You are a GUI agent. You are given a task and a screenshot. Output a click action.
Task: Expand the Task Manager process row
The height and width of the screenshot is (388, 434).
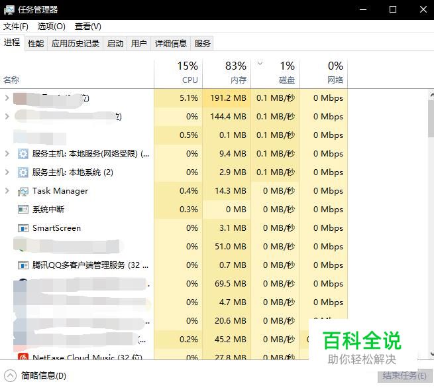click(7, 191)
